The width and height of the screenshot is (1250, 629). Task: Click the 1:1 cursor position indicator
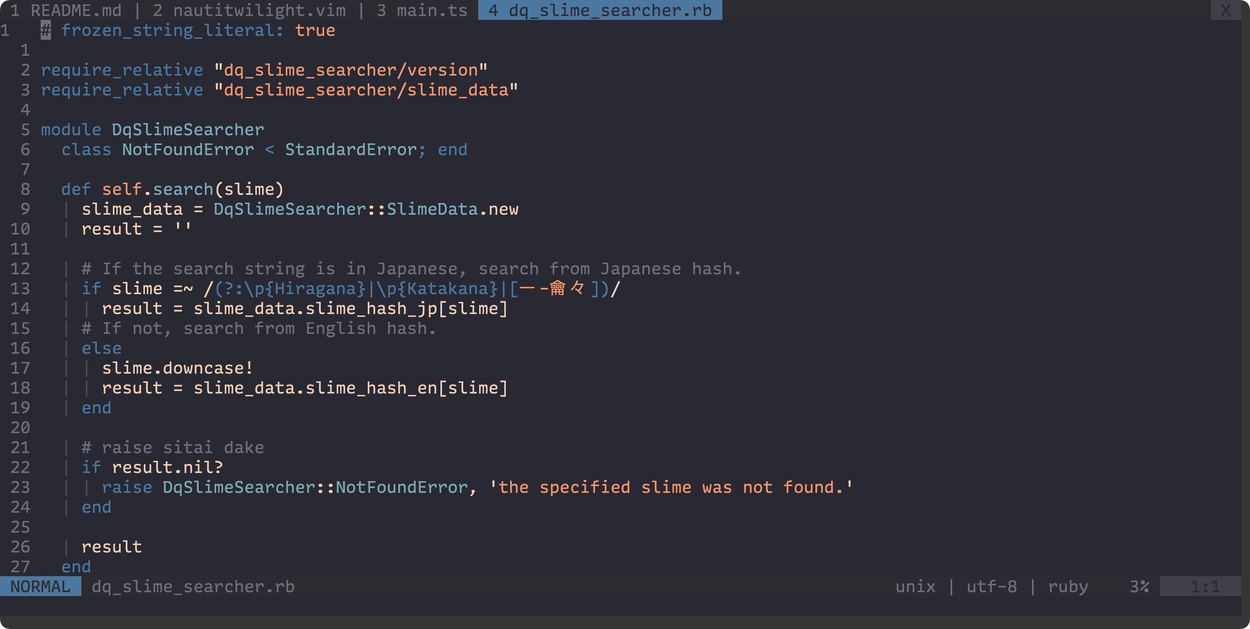coord(1204,586)
